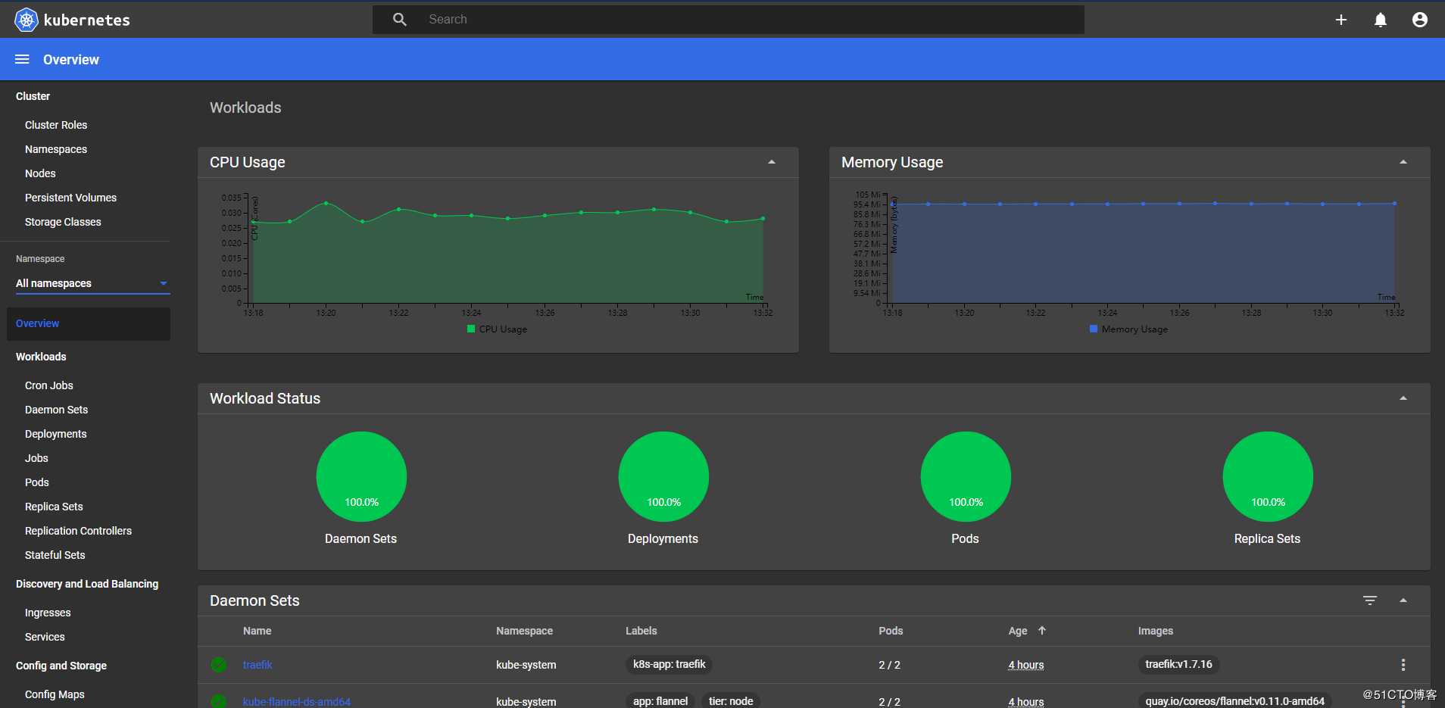Collapse the Daemon Sets card
1445x708 pixels.
pyautogui.click(x=1403, y=600)
